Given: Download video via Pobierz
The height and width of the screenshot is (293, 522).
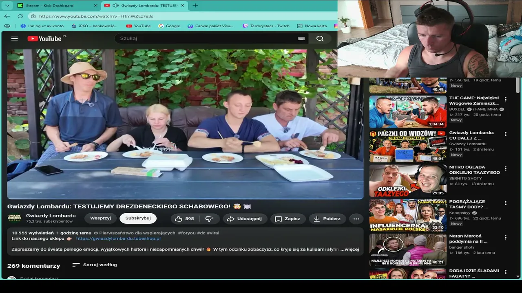Looking at the screenshot, I should pyautogui.click(x=327, y=219).
